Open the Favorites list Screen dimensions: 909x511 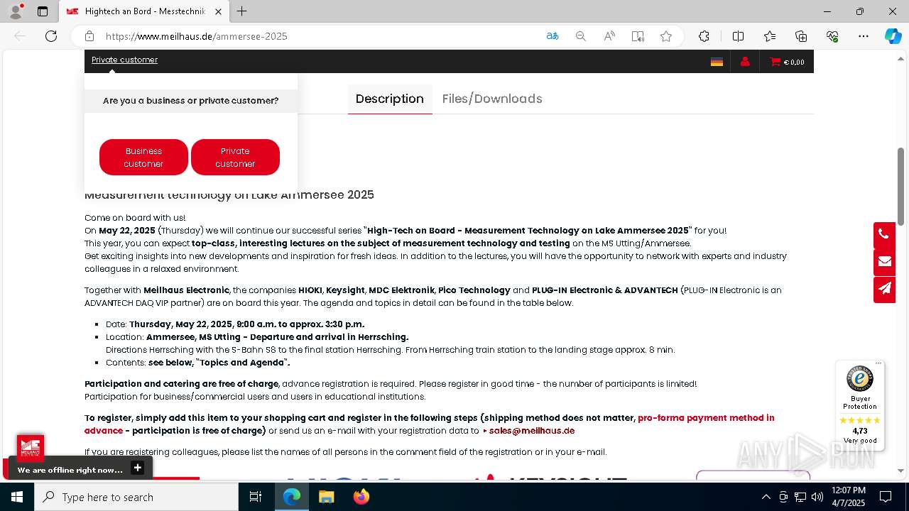(x=770, y=36)
